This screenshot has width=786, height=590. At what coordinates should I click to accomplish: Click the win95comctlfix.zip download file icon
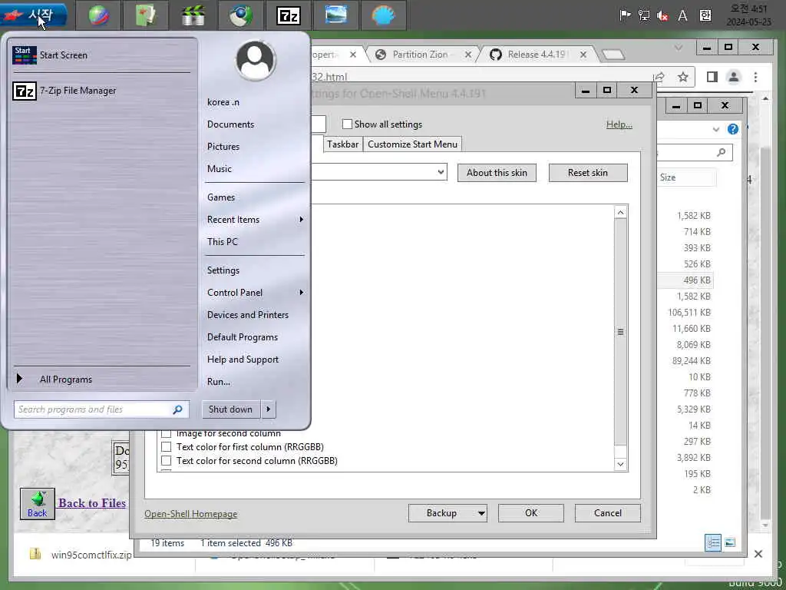(35, 554)
